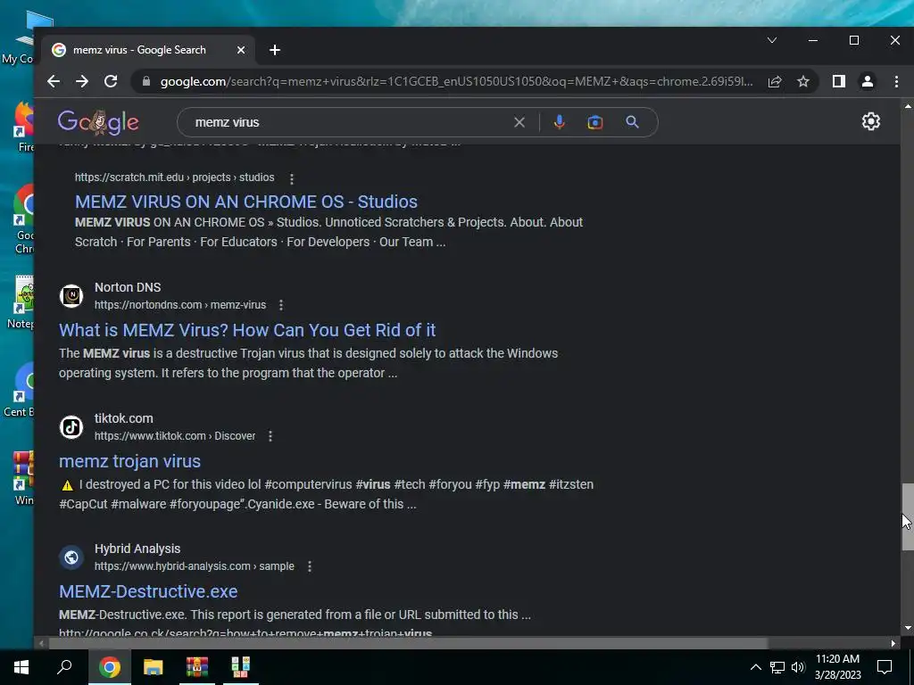The image size is (914, 685).
Task: Share this page icon in address bar
Action: pos(775,81)
